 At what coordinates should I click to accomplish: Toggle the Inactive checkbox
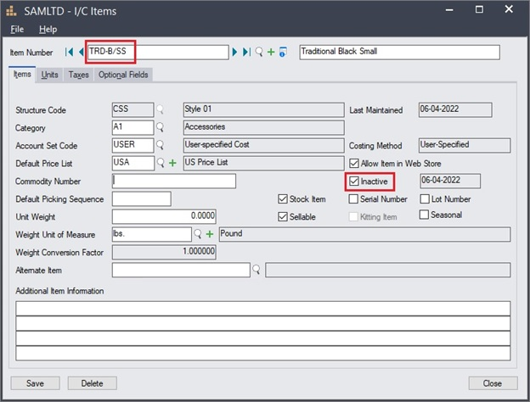tap(354, 181)
